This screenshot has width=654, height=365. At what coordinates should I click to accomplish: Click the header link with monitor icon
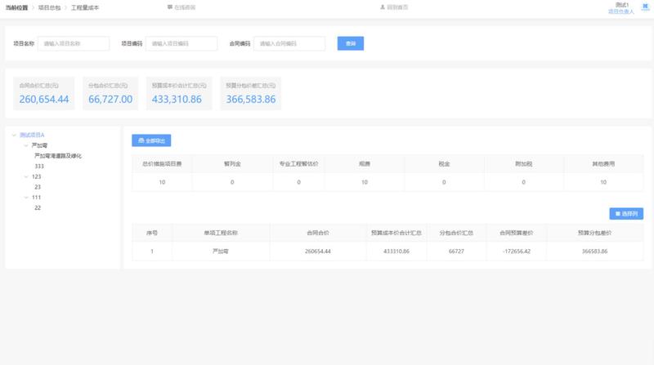point(181,7)
